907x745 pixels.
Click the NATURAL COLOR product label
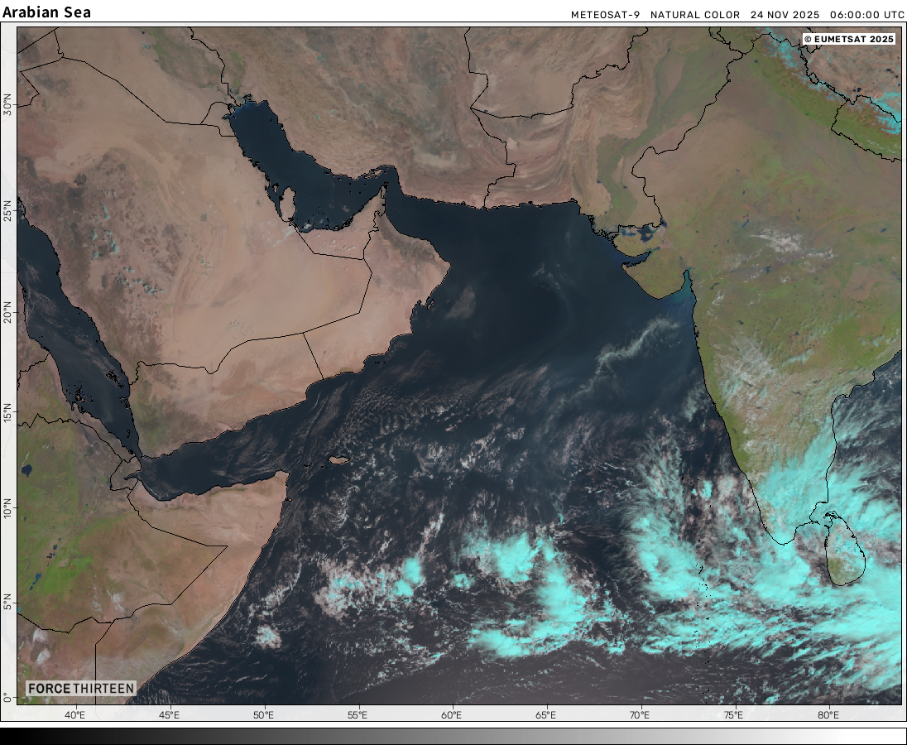pos(695,15)
